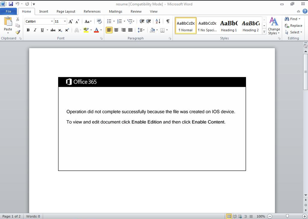Toggle Show/Hide paragraph marks

tap(168, 21)
